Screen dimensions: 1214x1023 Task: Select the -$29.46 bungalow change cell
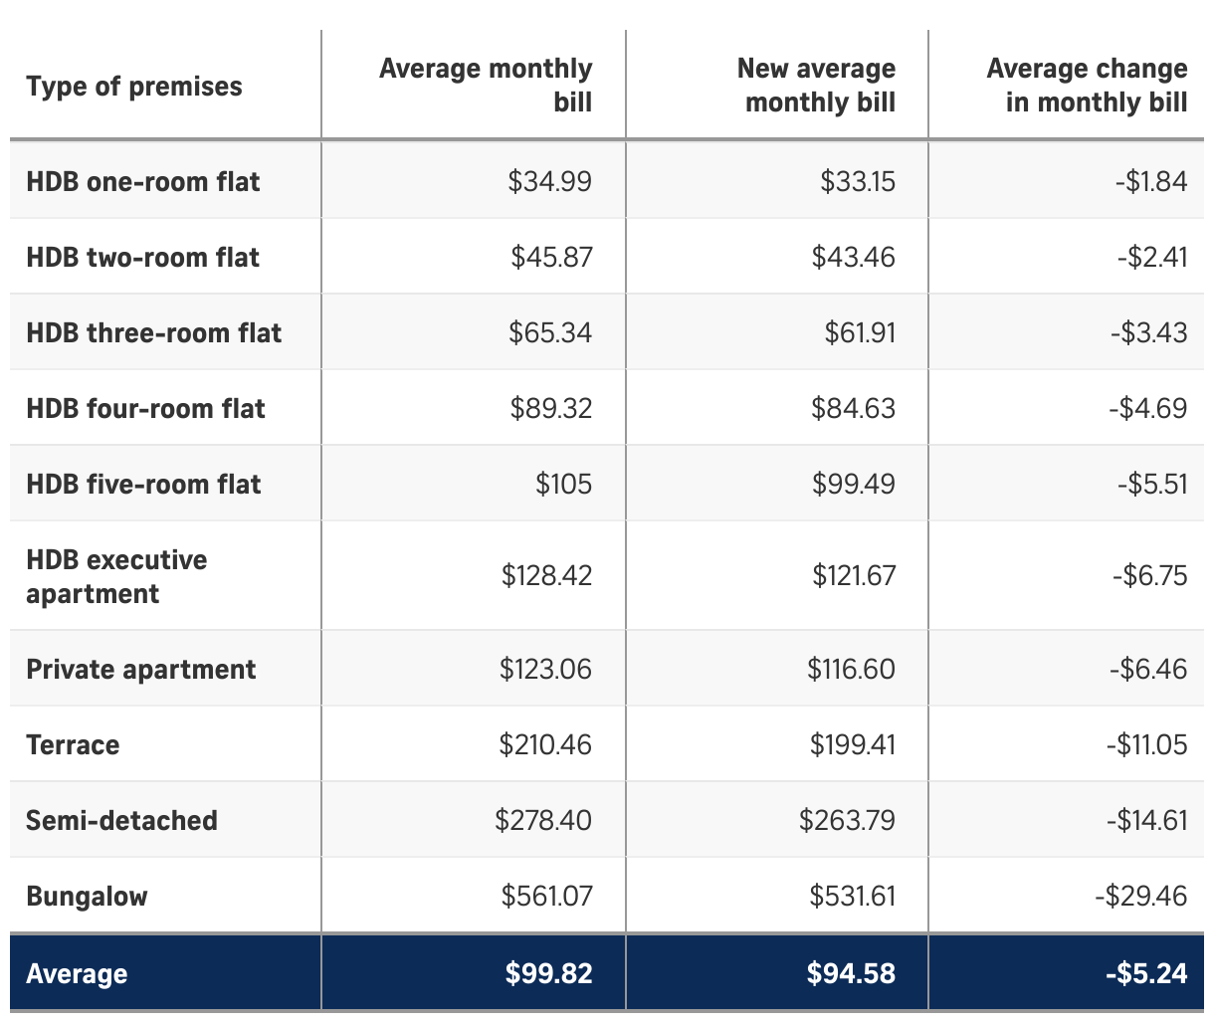tap(1140, 896)
